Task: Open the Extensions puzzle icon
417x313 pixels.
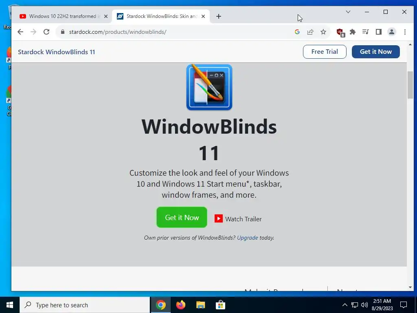Action: point(353,32)
